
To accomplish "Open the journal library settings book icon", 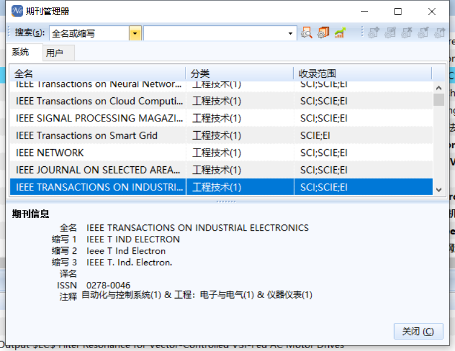I will pyautogui.click(x=323, y=32).
